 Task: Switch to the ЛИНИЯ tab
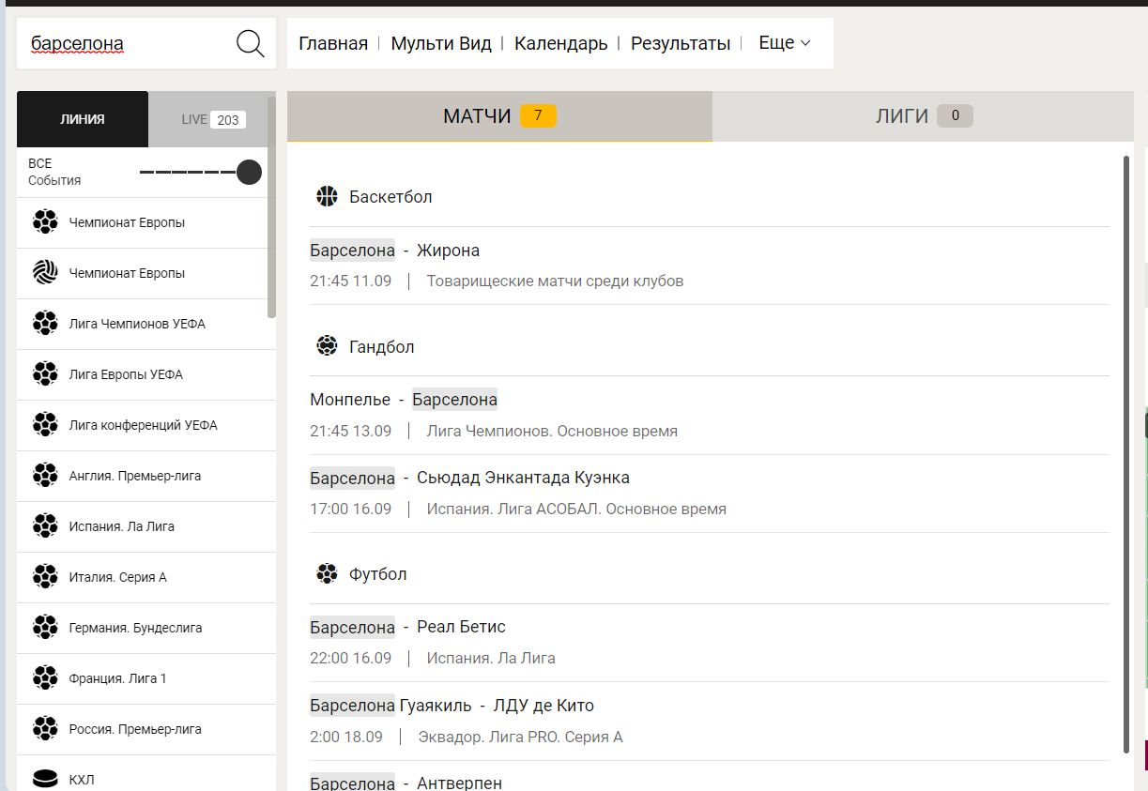tap(83, 119)
